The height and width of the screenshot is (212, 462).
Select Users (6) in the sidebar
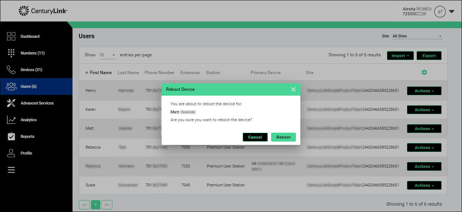(x=28, y=86)
